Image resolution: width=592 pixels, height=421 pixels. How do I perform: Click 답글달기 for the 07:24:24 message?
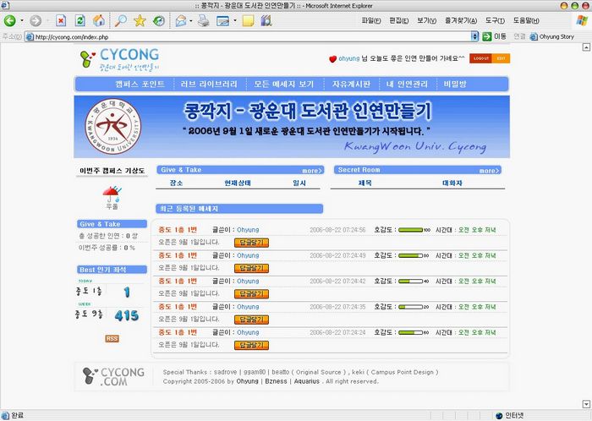click(x=251, y=345)
